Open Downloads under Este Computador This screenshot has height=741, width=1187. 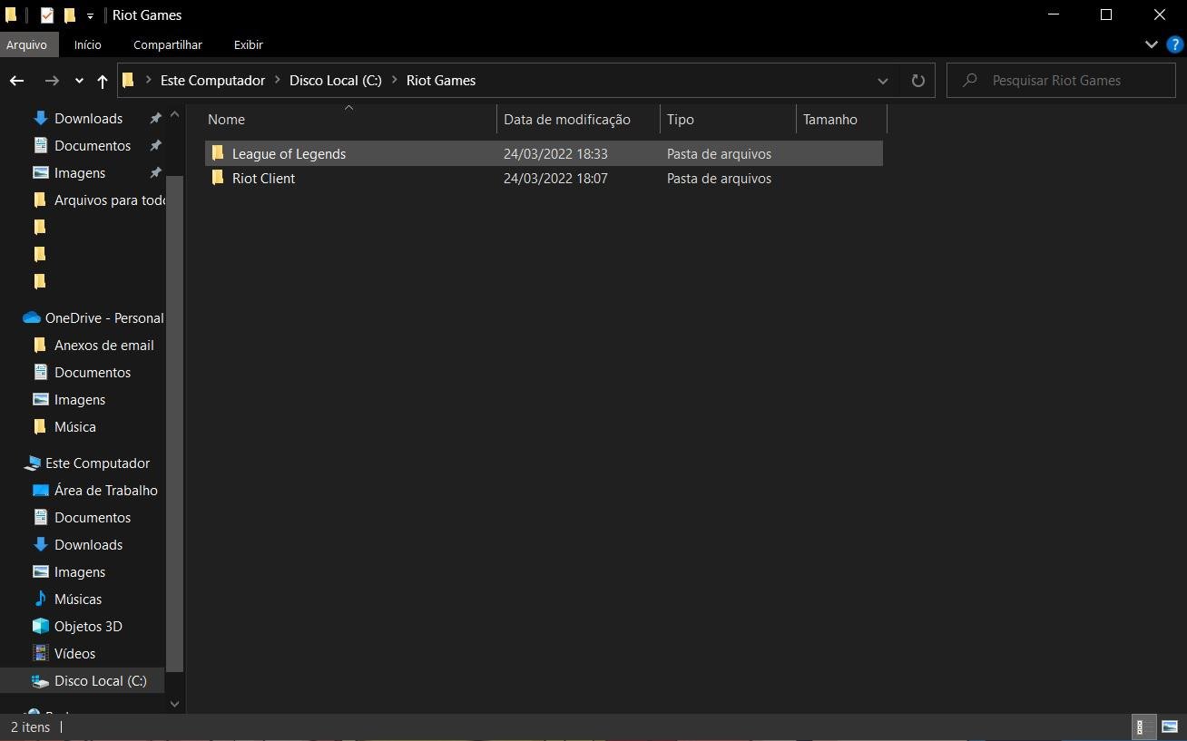coord(88,545)
